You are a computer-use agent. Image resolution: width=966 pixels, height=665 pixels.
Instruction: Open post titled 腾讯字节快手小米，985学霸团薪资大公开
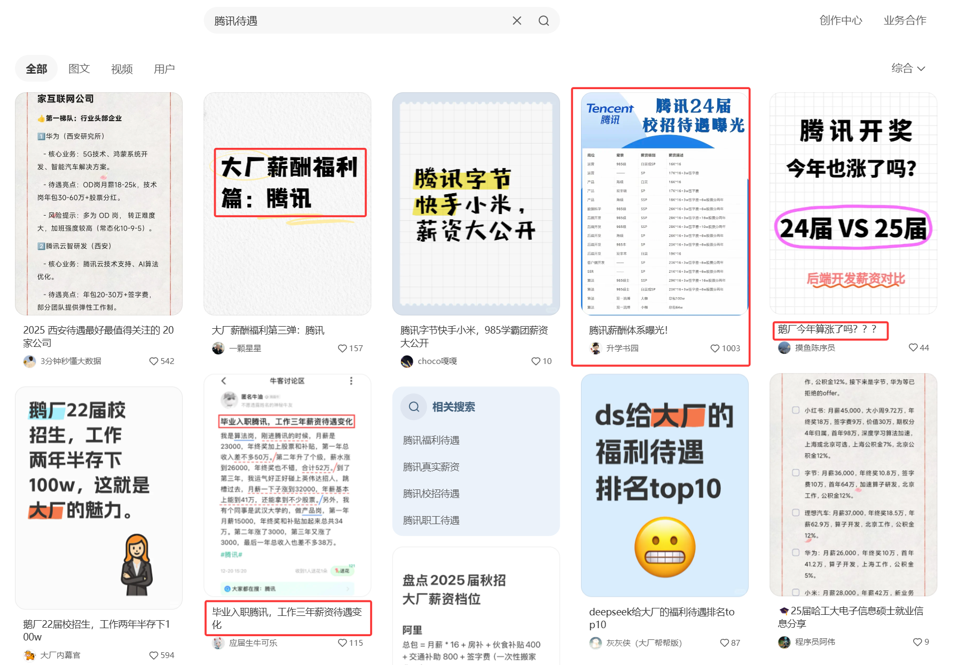pos(474,336)
